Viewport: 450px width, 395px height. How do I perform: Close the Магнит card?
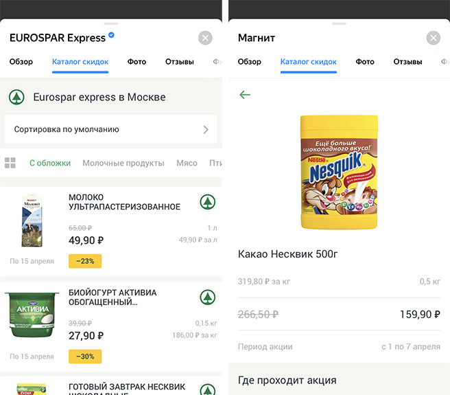(x=433, y=38)
